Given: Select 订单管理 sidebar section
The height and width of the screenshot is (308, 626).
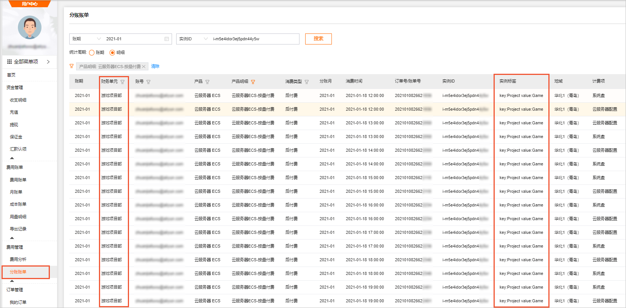Looking at the screenshot, I should click(x=14, y=290).
